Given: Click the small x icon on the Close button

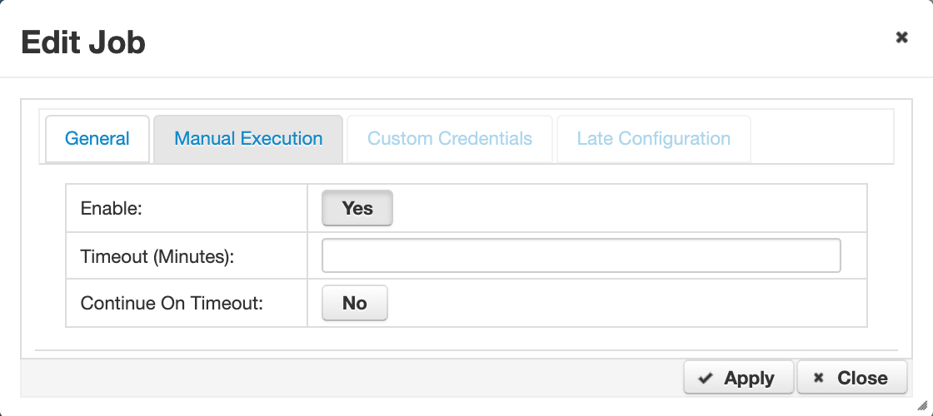Looking at the screenshot, I should tap(818, 378).
